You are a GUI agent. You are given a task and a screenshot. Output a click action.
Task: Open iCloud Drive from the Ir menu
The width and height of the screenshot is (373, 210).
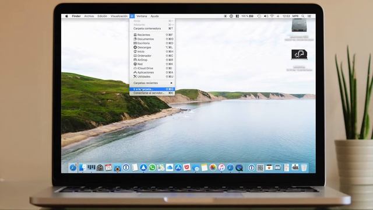pyautogui.click(x=152, y=68)
